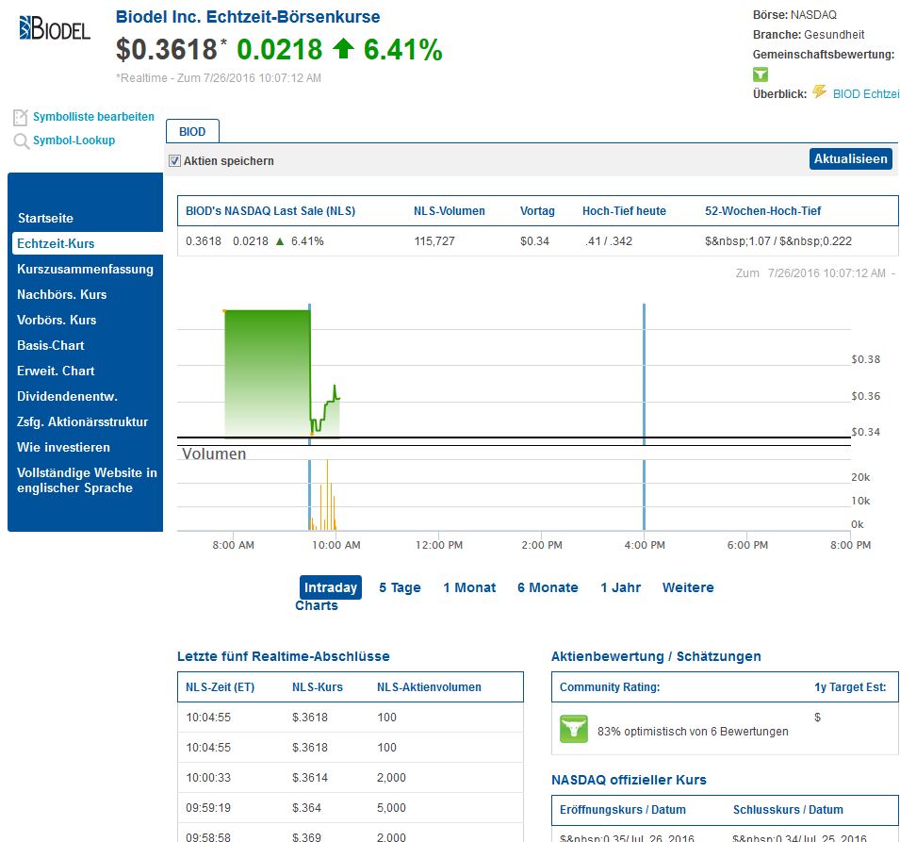Viewport: 900px width, 842px height.
Task: Switch chart to 5 Tage
Action: [401, 587]
